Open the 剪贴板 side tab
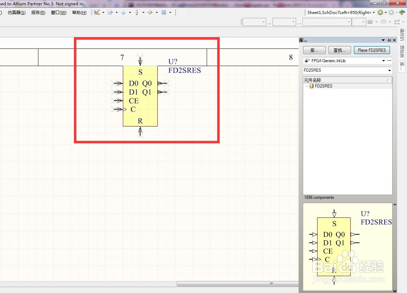Viewport: 407px width, 293px height. (x=402, y=51)
